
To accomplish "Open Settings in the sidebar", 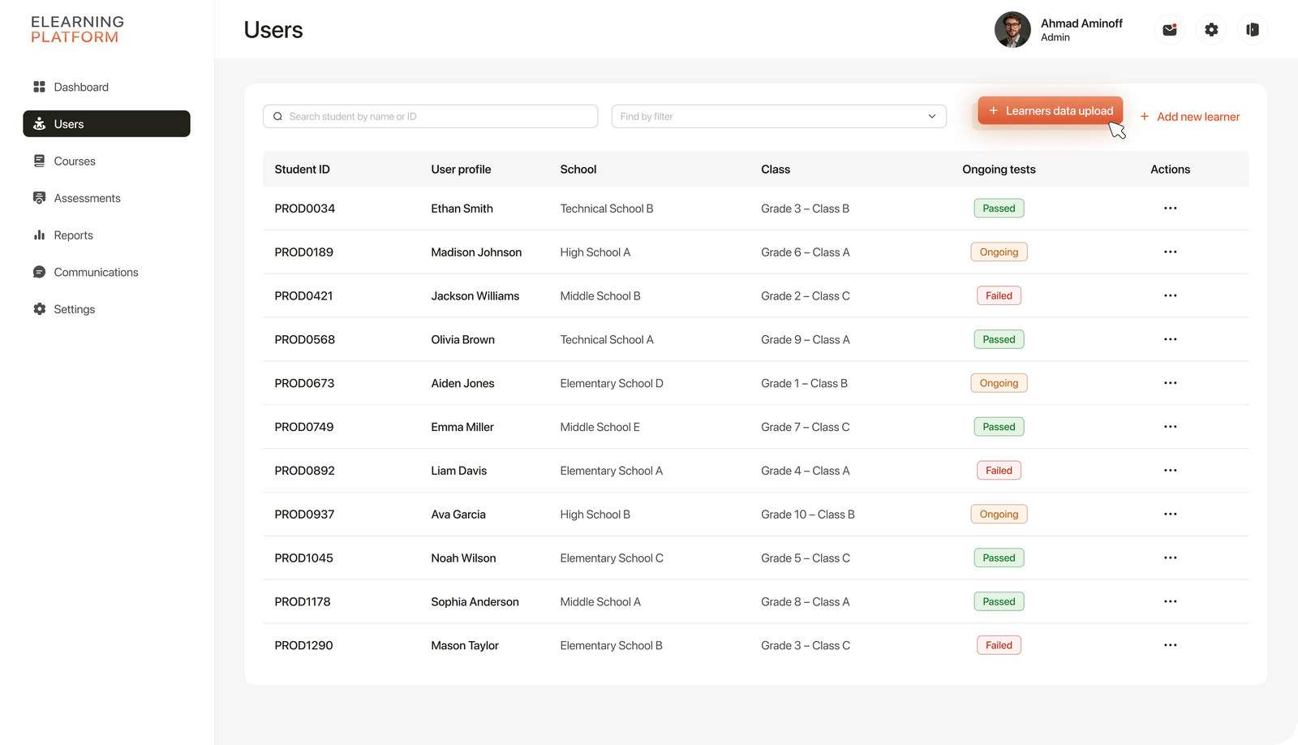I will click(x=74, y=309).
